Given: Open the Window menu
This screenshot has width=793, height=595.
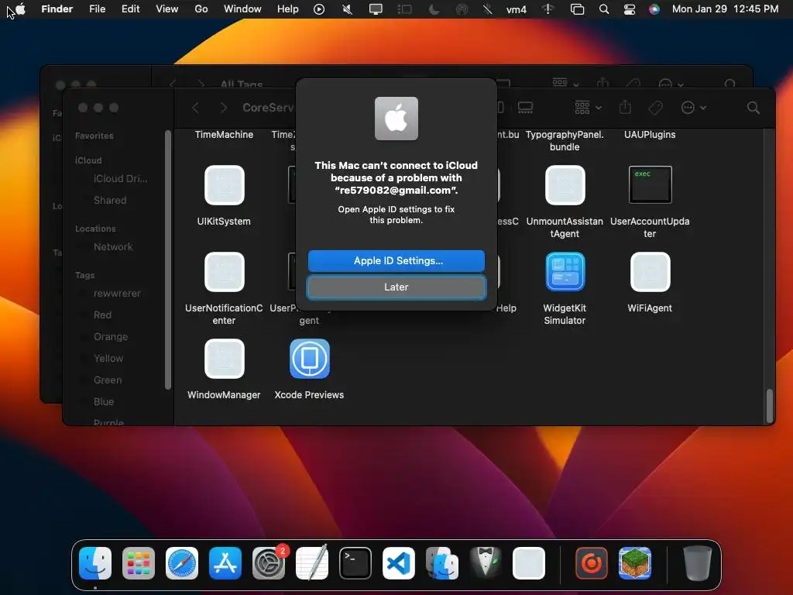Looking at the screenshot, I should tap(242, 9).
